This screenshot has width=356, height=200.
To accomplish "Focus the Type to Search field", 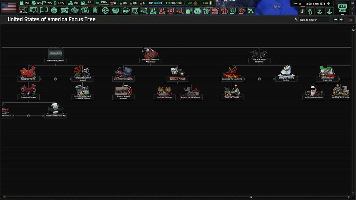I will (x=314, y=20).
